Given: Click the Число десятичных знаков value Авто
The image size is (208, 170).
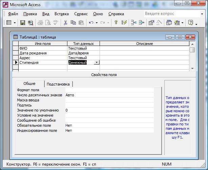Looking at the screenshot, I should [109, 95].
